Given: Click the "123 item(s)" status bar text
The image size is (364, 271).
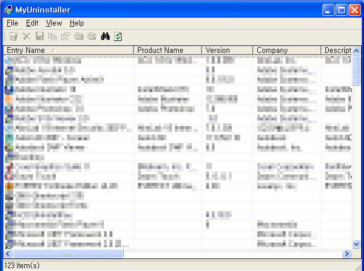Looking at the screenshot, I should click(x=22, y=265).
